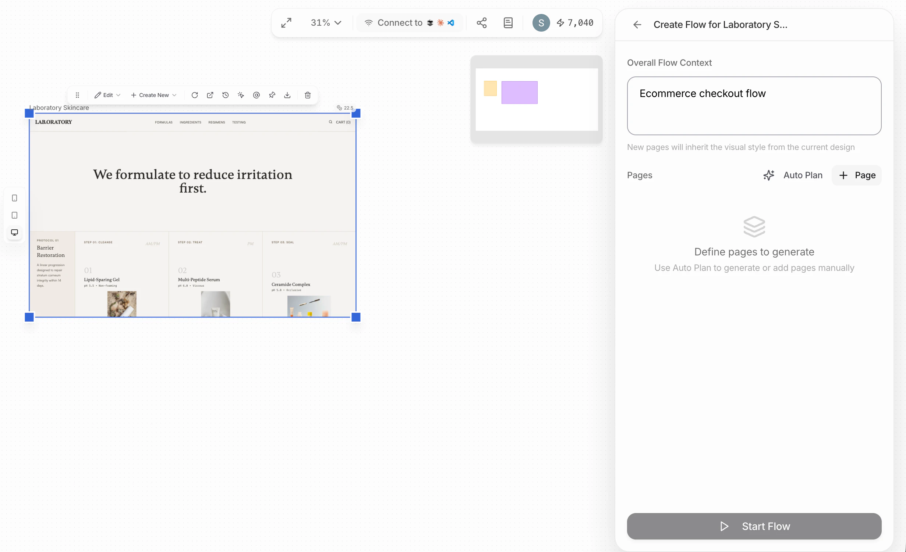This screenshot has width=906, height=552.
Task: Open the zoom level dropdown
Action: click(325, 23)
